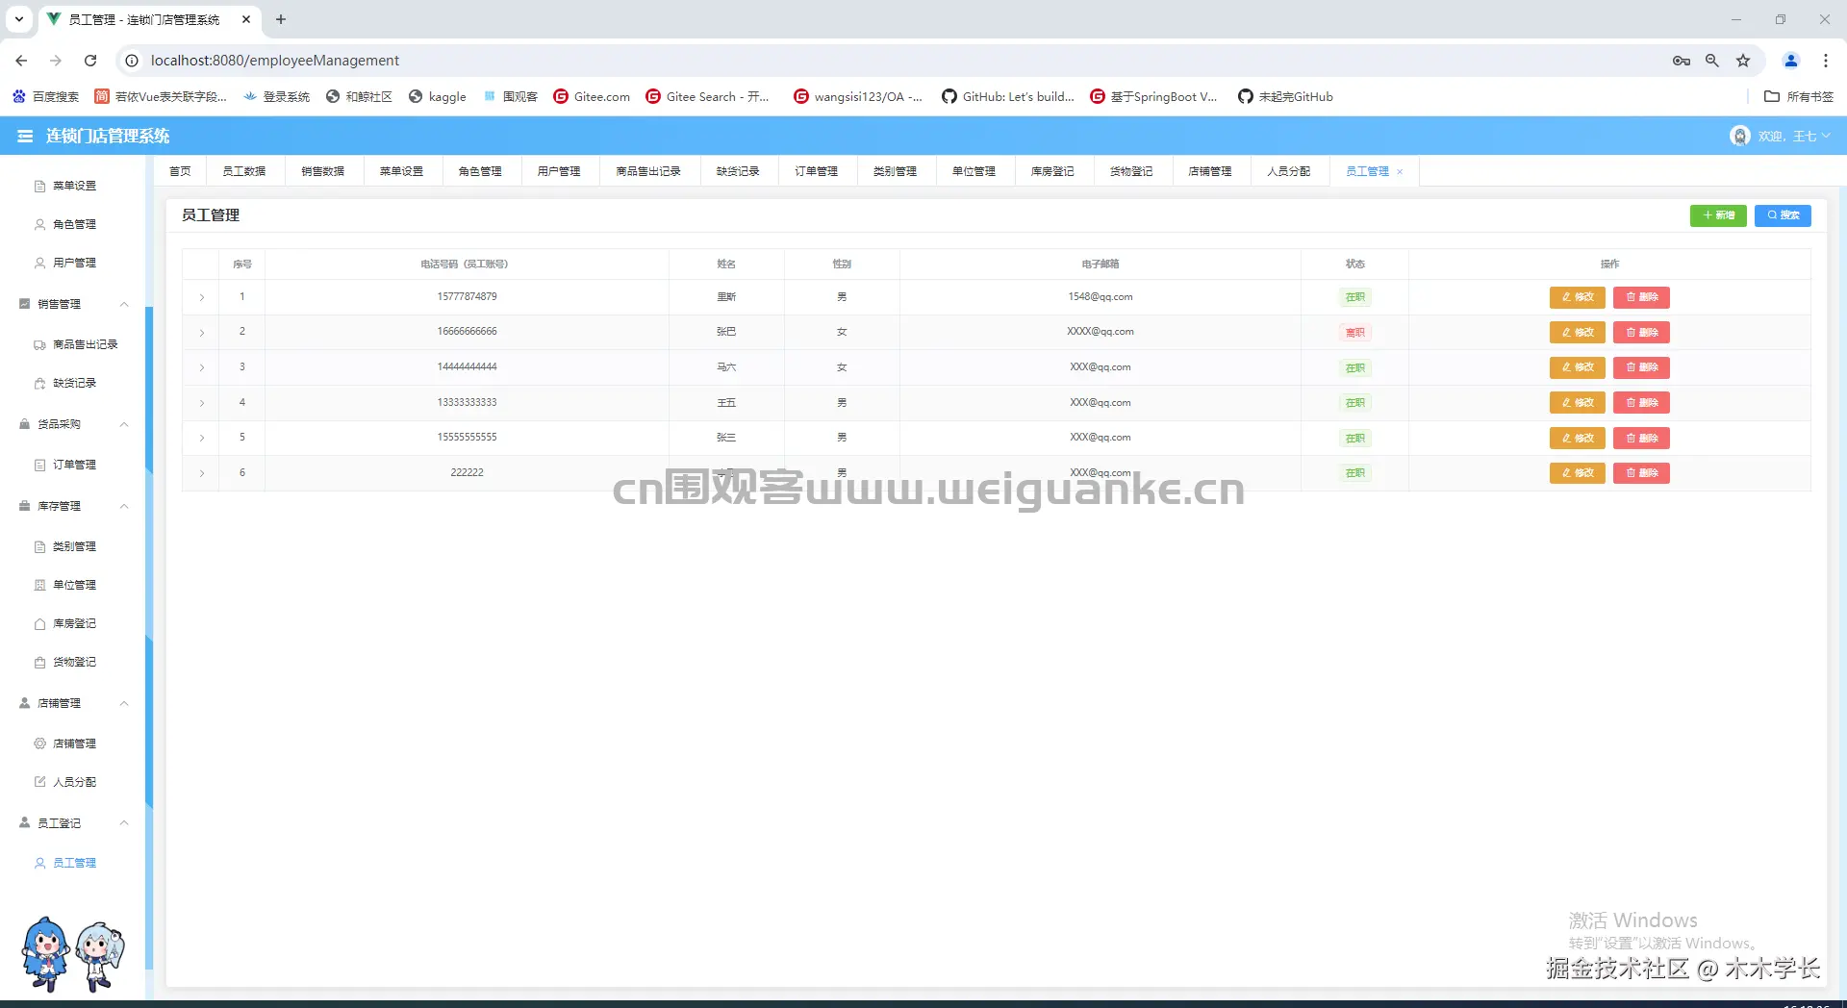This screenshot has height=1008, width=1847.
Task: Open a new browser tab with plus icon
Action: (281, 19)
